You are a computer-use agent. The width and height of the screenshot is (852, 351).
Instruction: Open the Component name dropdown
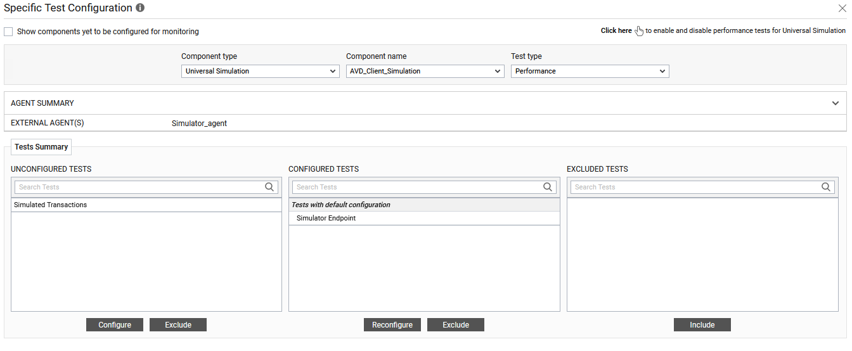point(425,72)
